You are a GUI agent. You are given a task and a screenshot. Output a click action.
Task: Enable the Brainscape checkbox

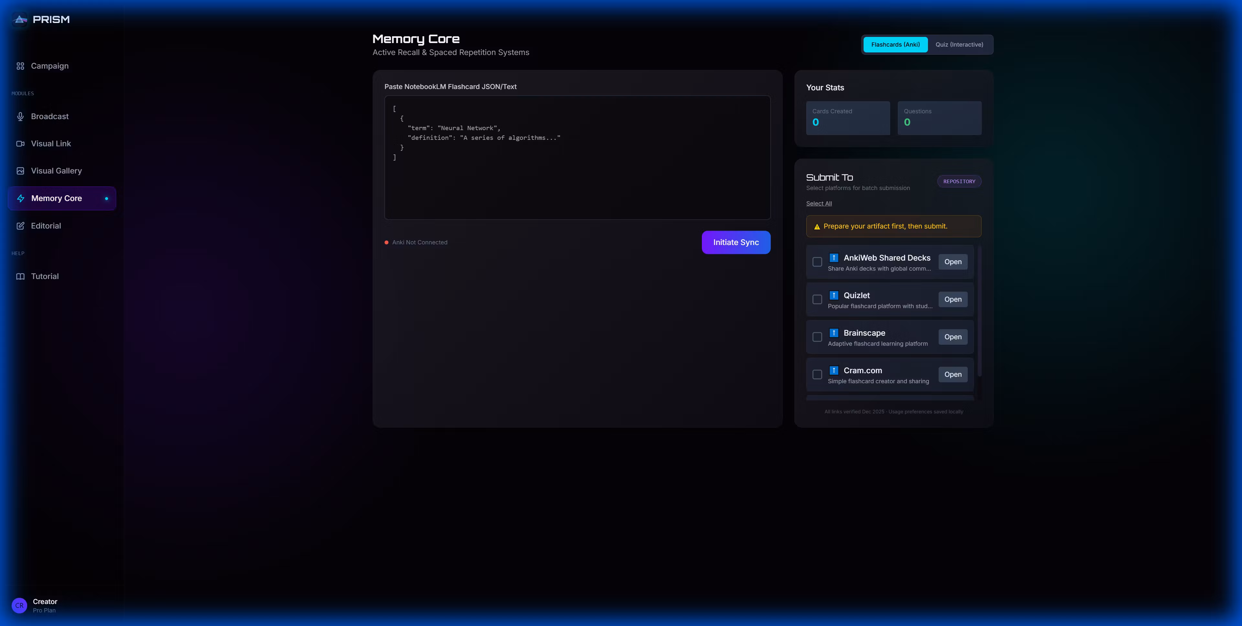pos(817,337)
